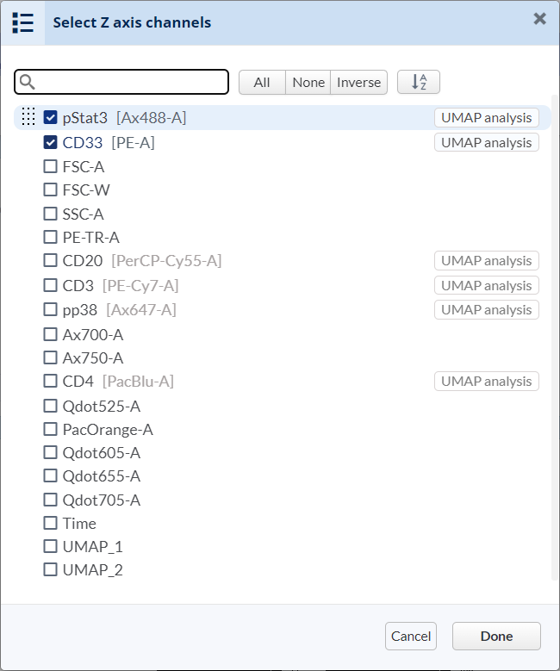Close the Select Z axis channels dialog
This screenshot has height=671, width=560.
(x=539, y=19)
